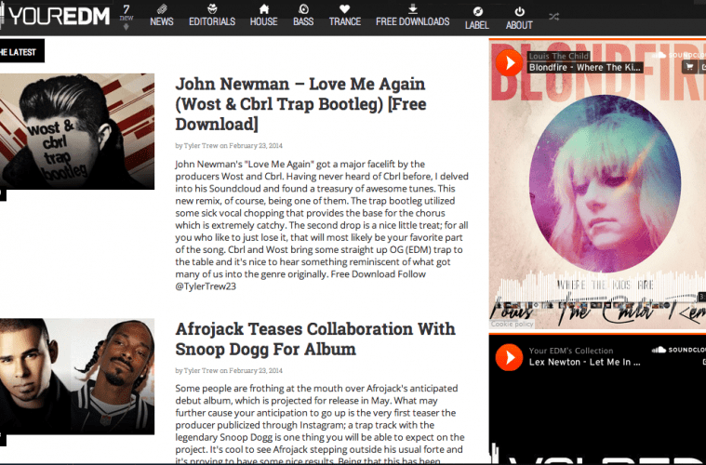Open the Trance section with heart icon
706x465 pixels.
tap(345, 16)
